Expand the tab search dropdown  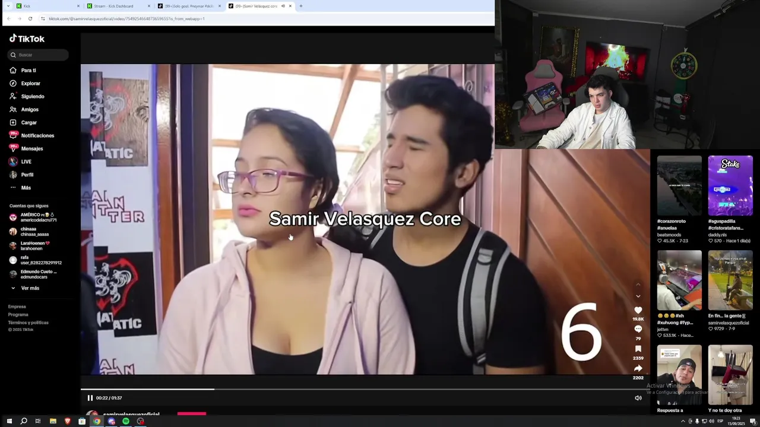(x=8, y=6)
